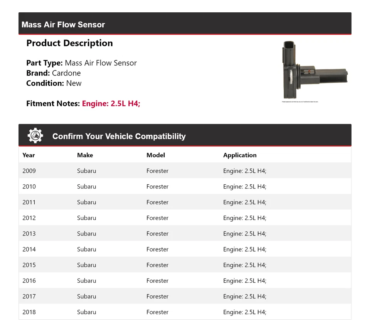This screenshot has width=370, height=332.
Task: Click the Confirm Your Vehicle Compatibility heading
Action: pos(119,137)
